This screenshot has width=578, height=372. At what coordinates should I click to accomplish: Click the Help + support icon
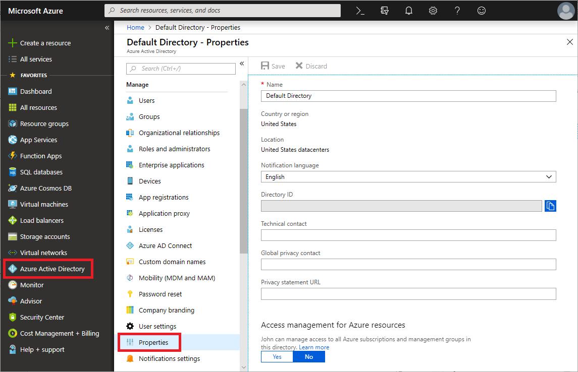[13, 349]
